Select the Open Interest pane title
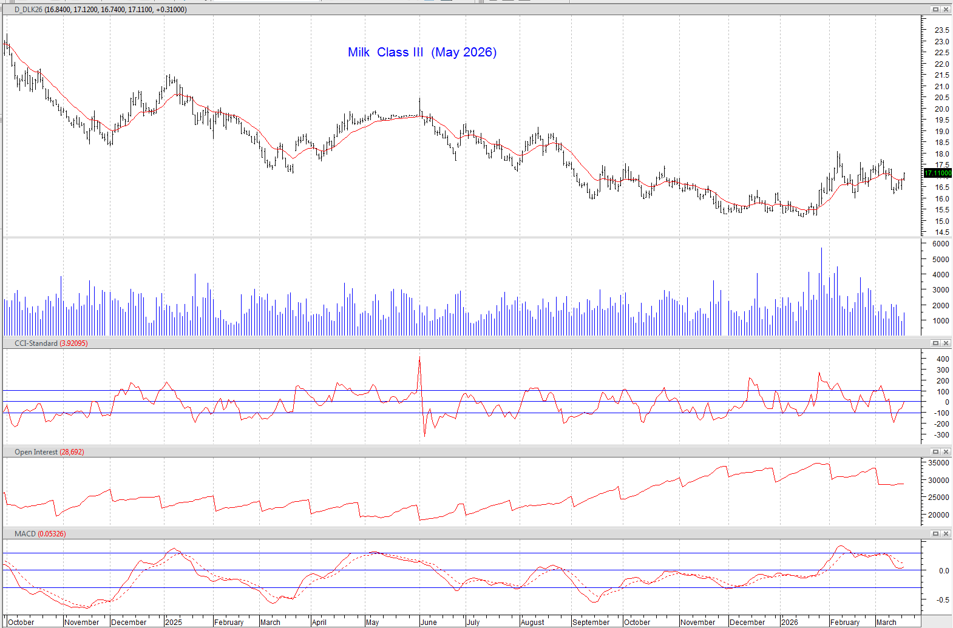The image size is (953, 628). click(x=36, y=452)
